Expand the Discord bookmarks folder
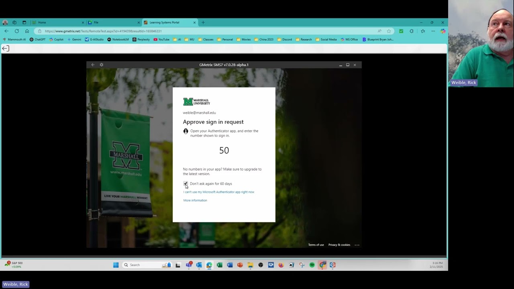 point(285,39)
